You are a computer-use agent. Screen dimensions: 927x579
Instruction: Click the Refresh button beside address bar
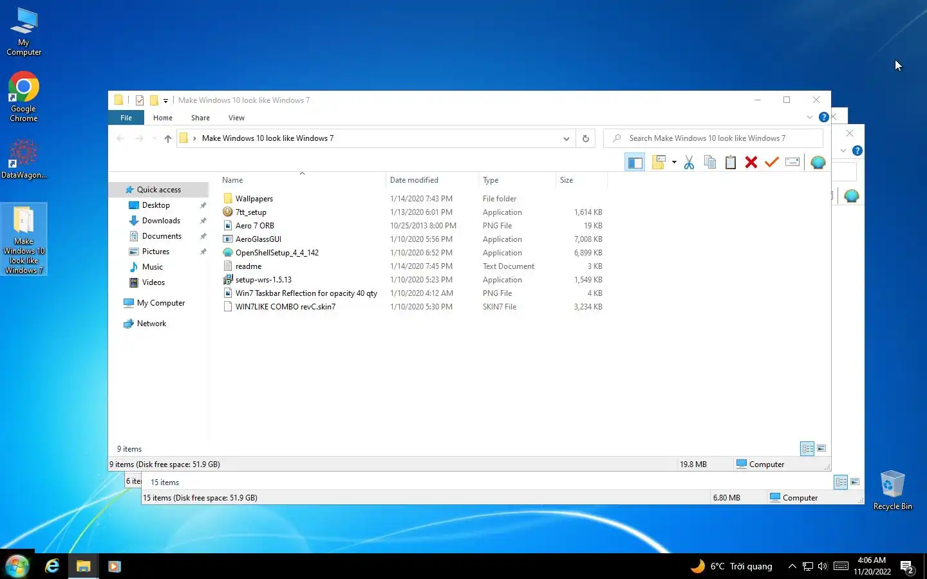click(585, 138)
